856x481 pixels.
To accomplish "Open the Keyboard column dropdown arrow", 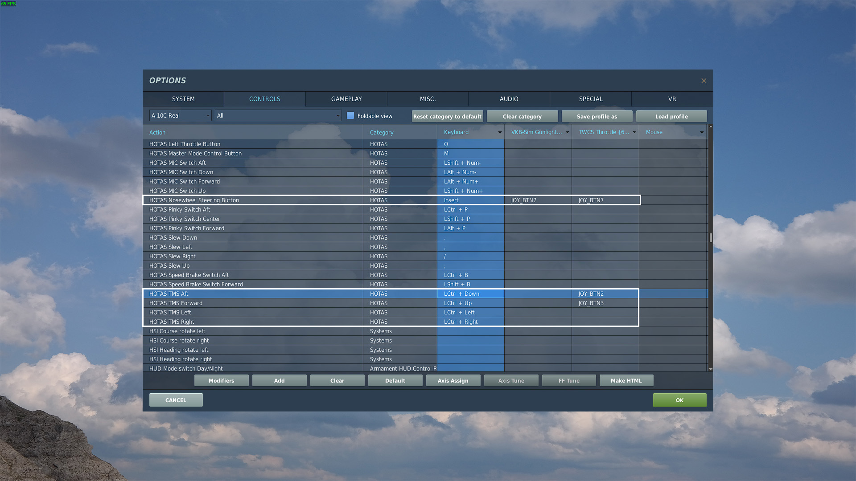I will [x=500, y=132].
